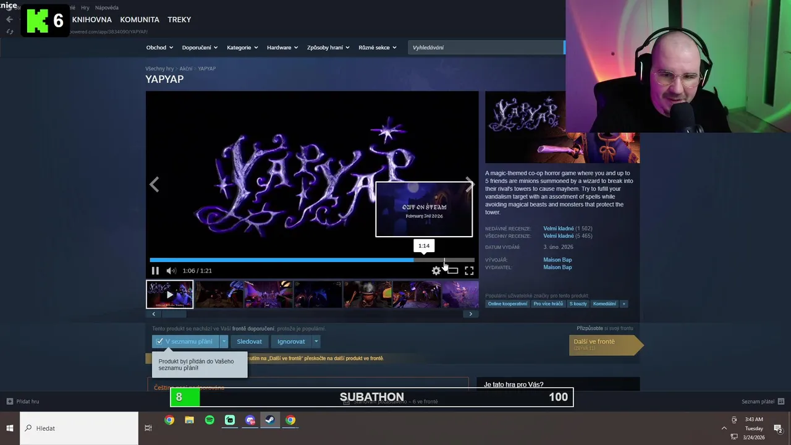
Task: Open the 'Způsoby hraní' dropdown menu
Action: pyautogui.click(x=328, y=48)
